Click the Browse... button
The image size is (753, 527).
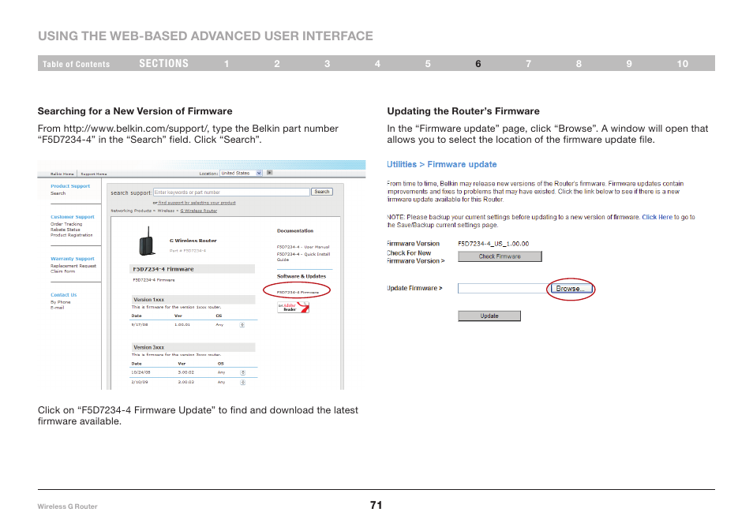[x=571, y=289]
